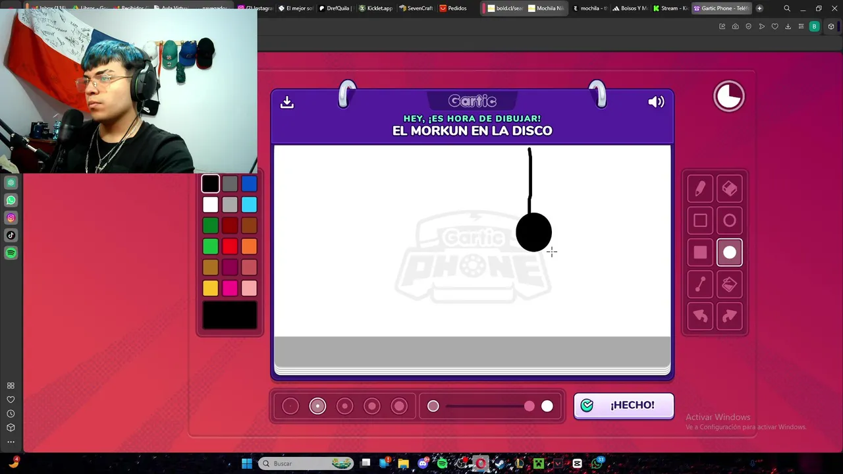Open the sidebar three-dots more menu
The height and width of the screenshot is (474, 843).
[11, 442]
